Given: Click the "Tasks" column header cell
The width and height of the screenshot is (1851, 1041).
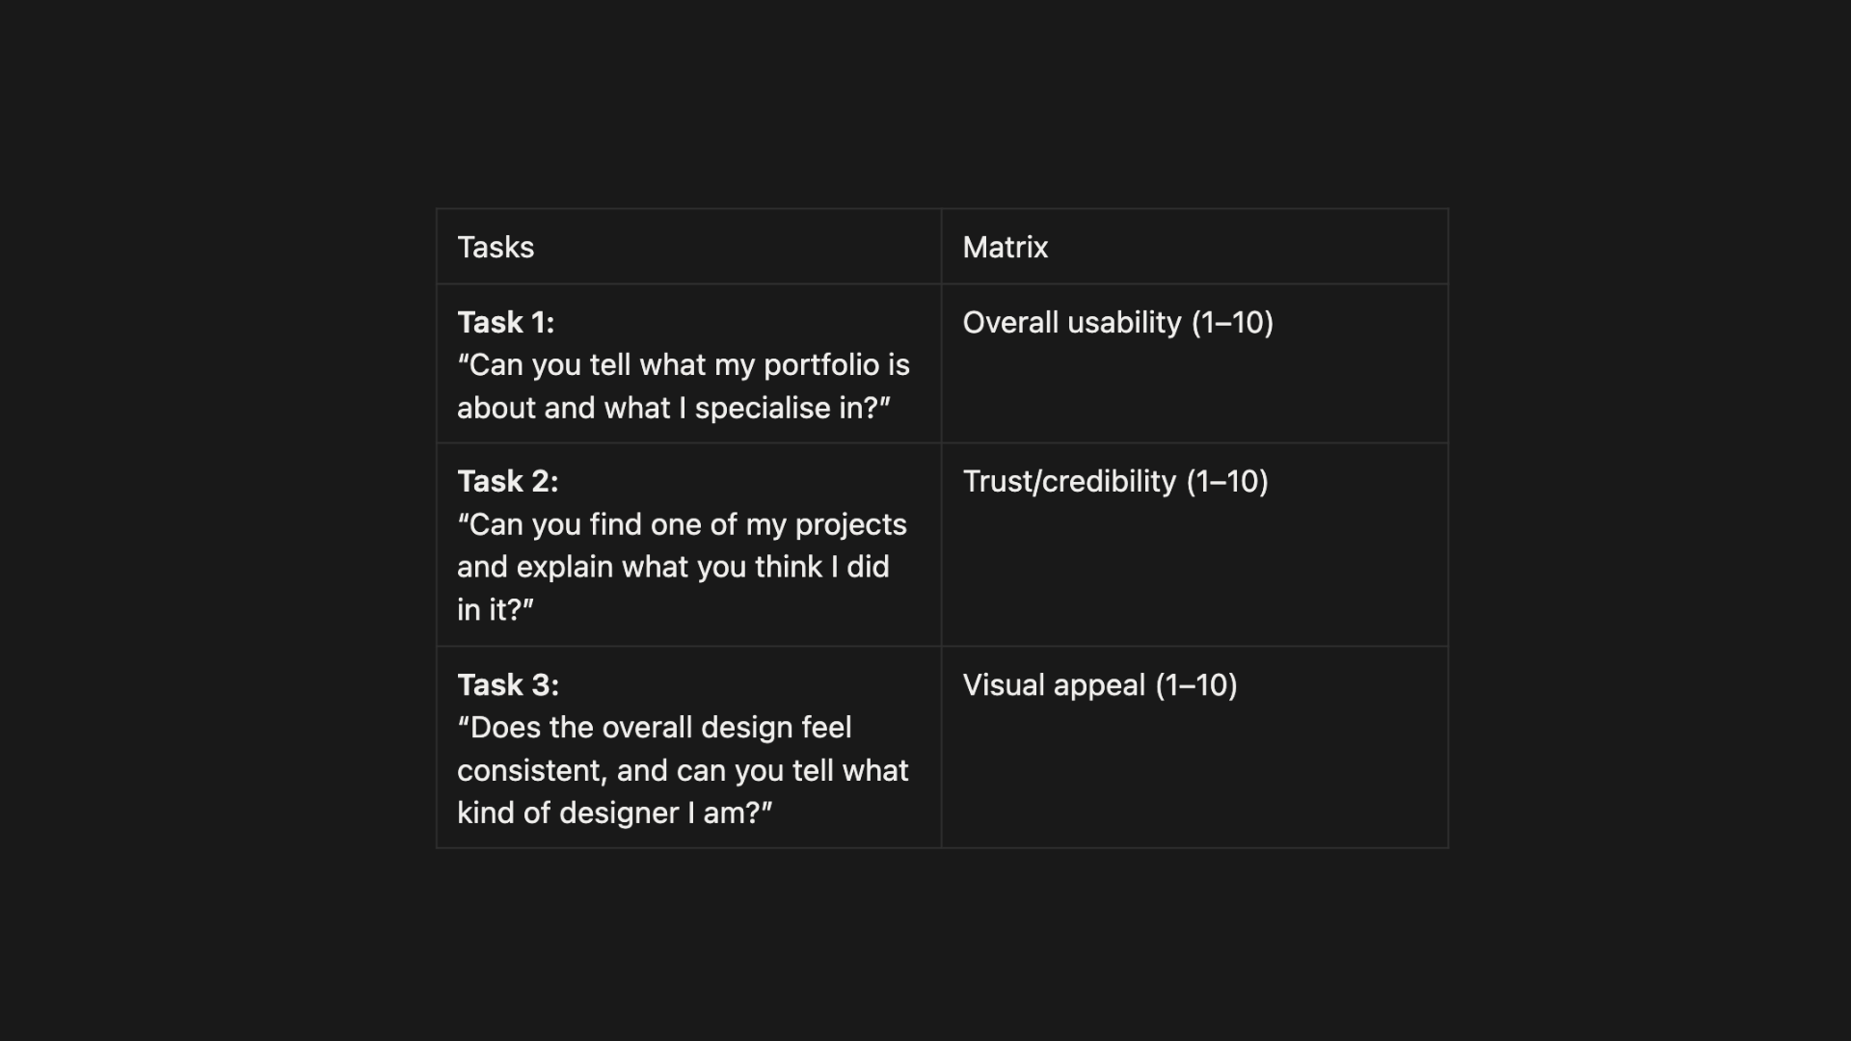Looking at the screenshot, I should point(496,248).
